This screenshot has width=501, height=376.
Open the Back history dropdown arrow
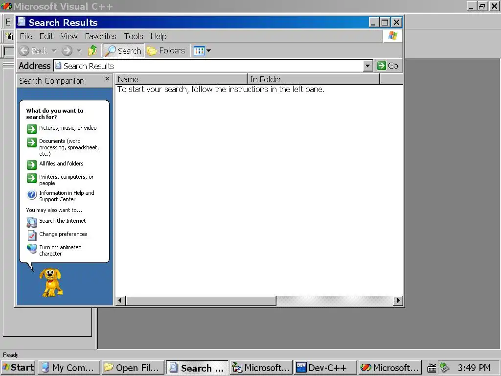(54, 50)
